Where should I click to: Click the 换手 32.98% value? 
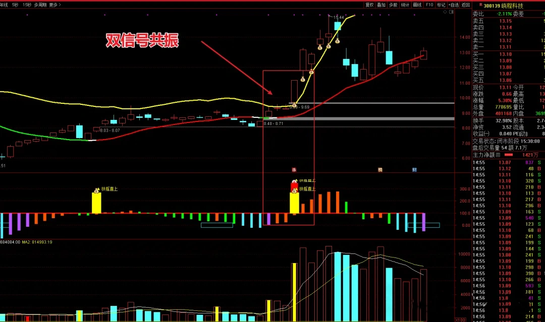(504, 121)
